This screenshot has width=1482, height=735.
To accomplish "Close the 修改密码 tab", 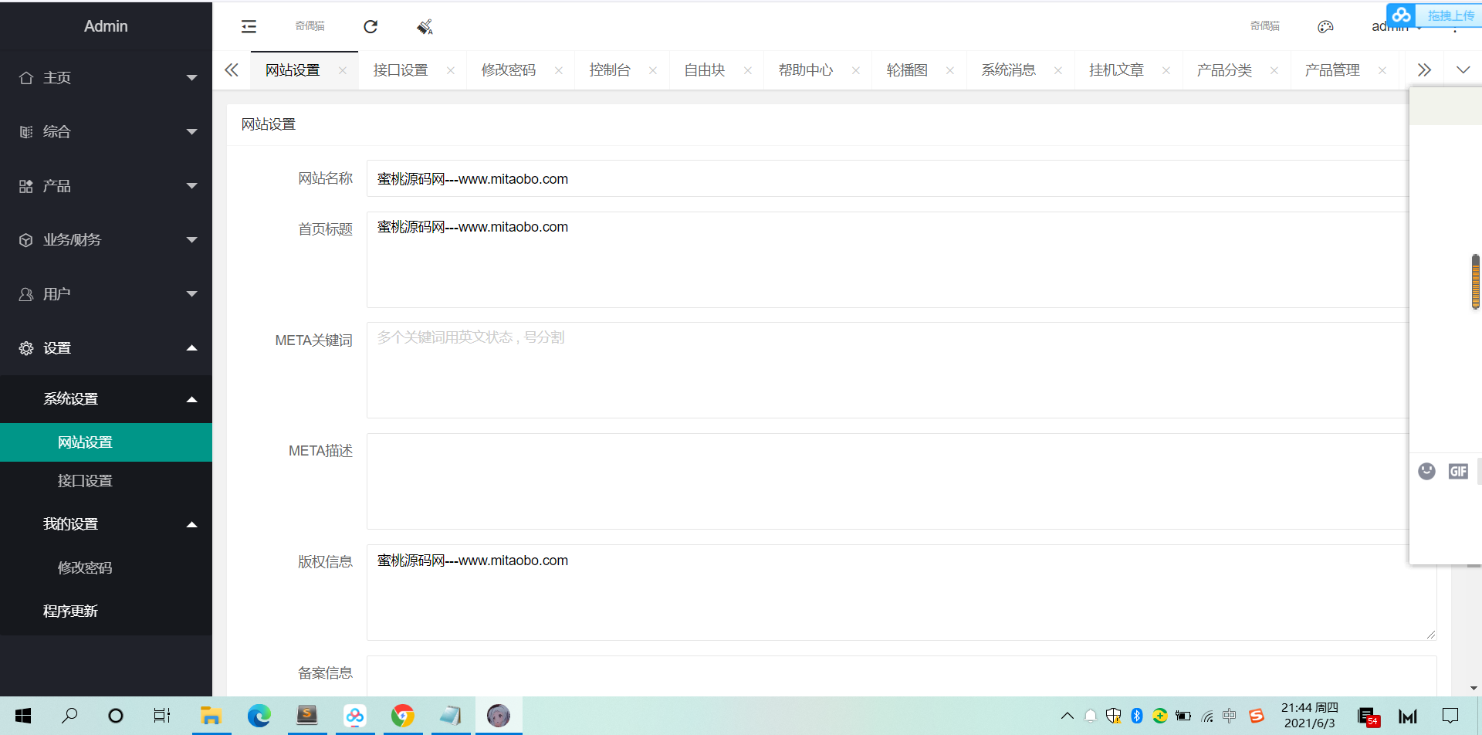I will 559,70.
